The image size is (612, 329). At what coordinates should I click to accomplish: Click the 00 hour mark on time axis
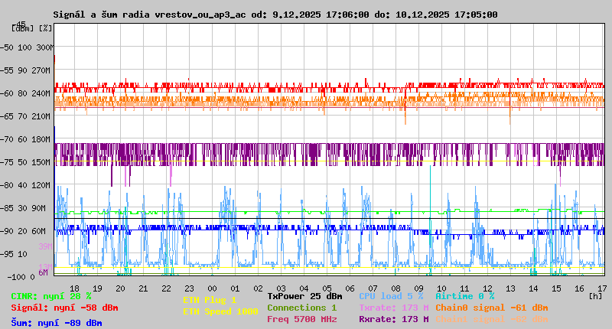coord(213,288)
